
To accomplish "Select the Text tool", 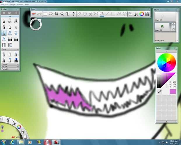I will click(x=68, y=14).
